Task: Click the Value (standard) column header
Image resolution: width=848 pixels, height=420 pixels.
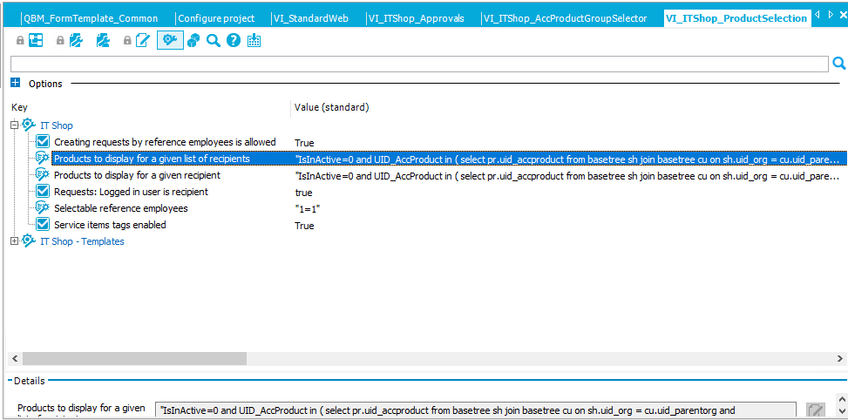Action: pos(331,107)
